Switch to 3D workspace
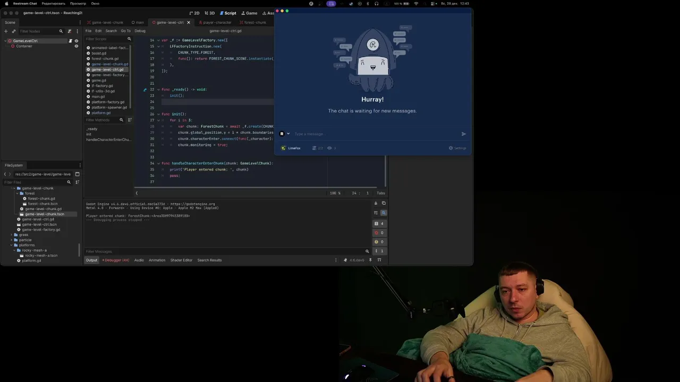Image resolution: width=680 pixels, height=382 pixels. pyautogui.click(x=210, y=13)
